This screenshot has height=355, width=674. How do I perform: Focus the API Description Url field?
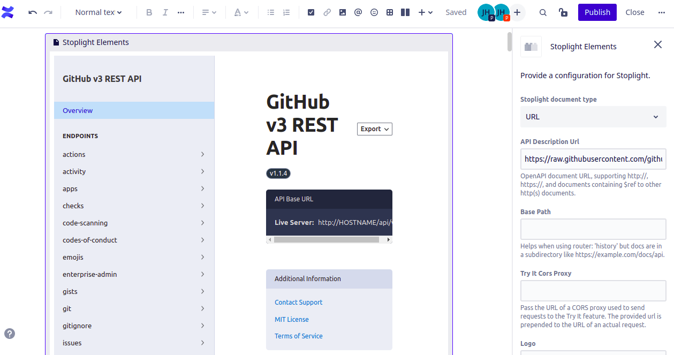click(x=593, y=159)
